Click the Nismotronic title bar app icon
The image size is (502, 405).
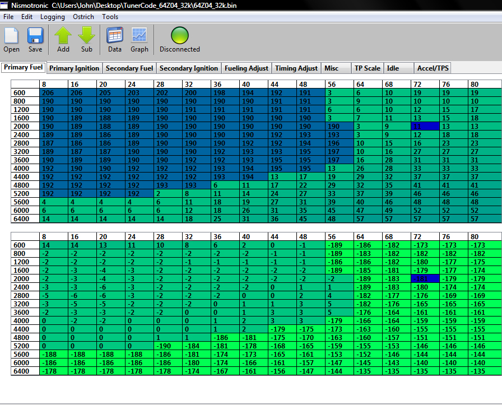(4, 5)
